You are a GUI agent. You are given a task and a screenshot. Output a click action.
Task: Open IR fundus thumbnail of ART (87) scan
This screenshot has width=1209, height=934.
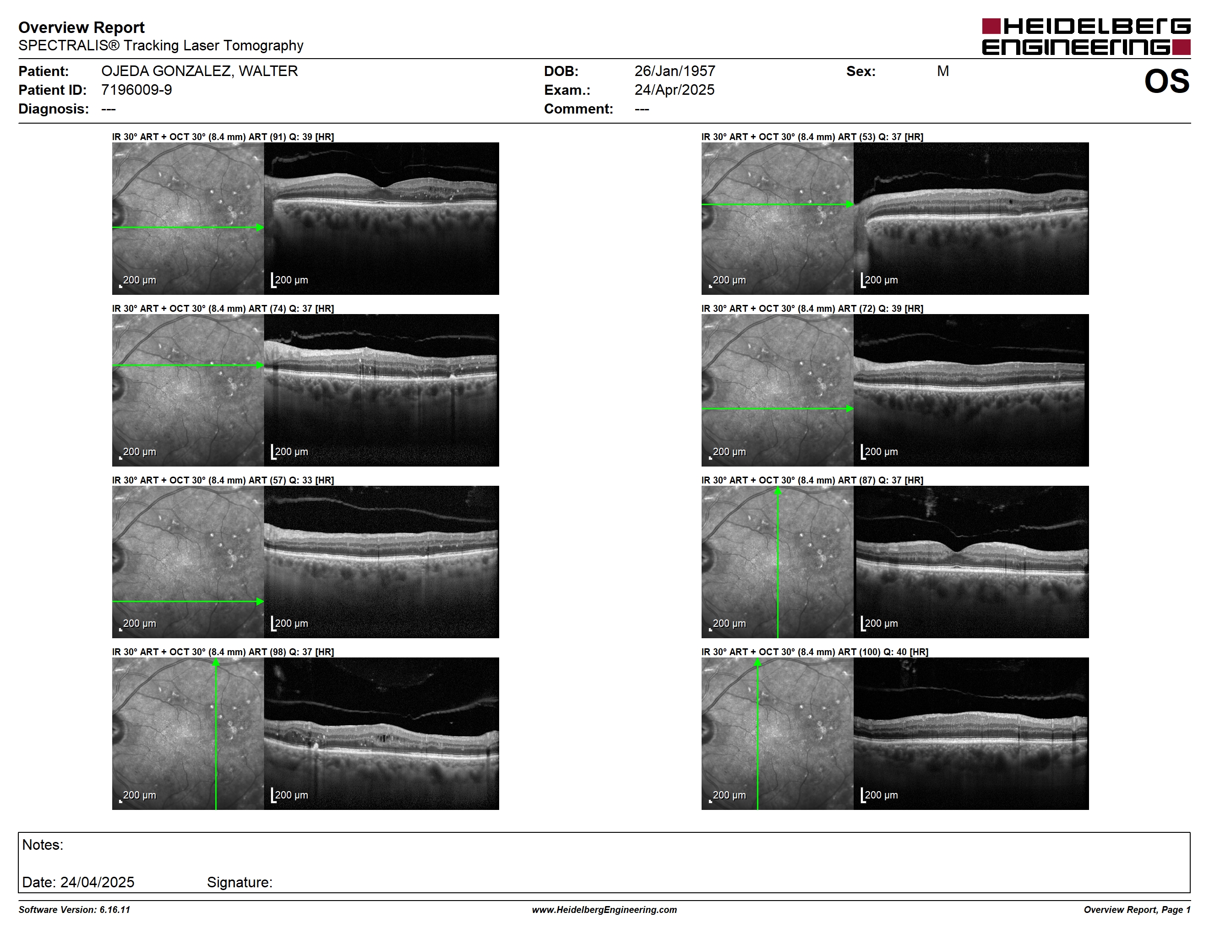777,562
